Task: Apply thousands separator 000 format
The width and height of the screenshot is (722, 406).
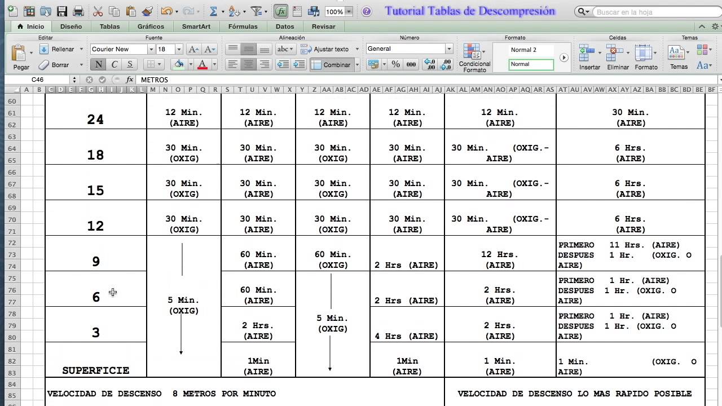Action: click(x=411, y=64)
